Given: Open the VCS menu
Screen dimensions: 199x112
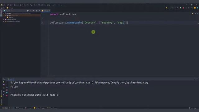Looking at the screenshot, I should [39, 5].
